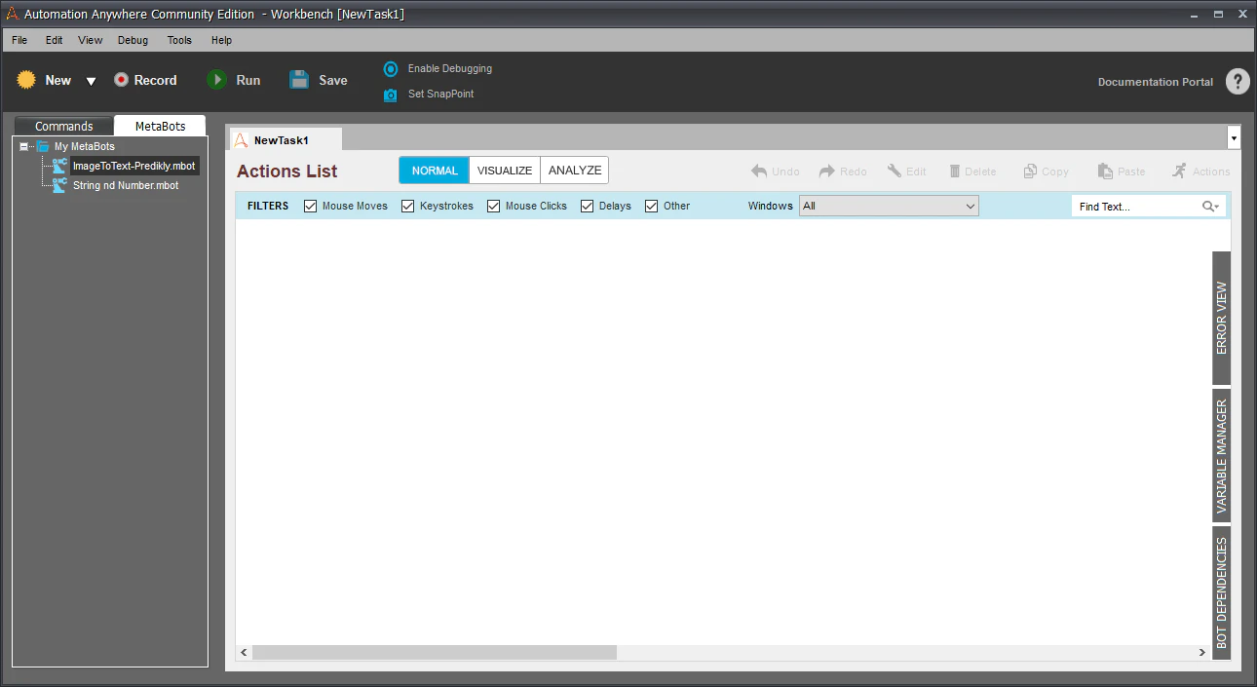Open the Debug menu
This screenshot has height=687, width=1257.
tap(133, 40)
